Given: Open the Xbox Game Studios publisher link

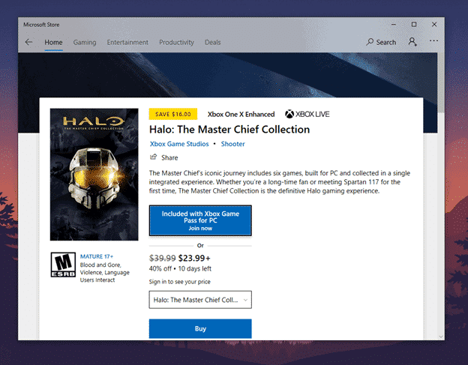Looking at the screenshot, I should (x=179, y=144).
